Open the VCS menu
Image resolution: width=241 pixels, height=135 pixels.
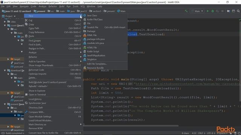(82, 6)
